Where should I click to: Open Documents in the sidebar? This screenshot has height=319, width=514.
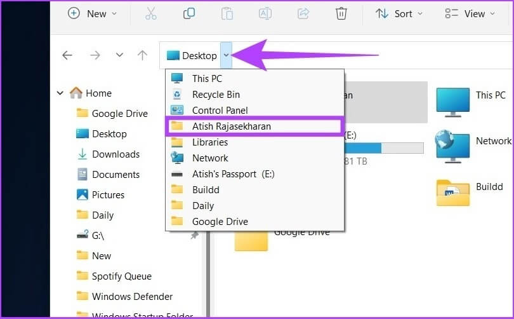(108, 175)
